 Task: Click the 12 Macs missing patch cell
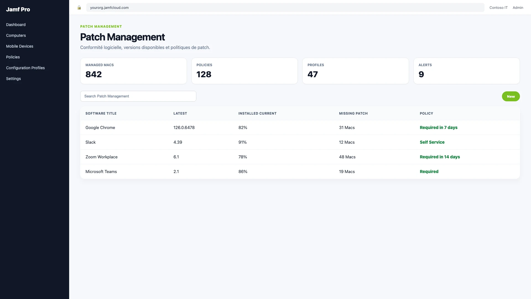347,142
